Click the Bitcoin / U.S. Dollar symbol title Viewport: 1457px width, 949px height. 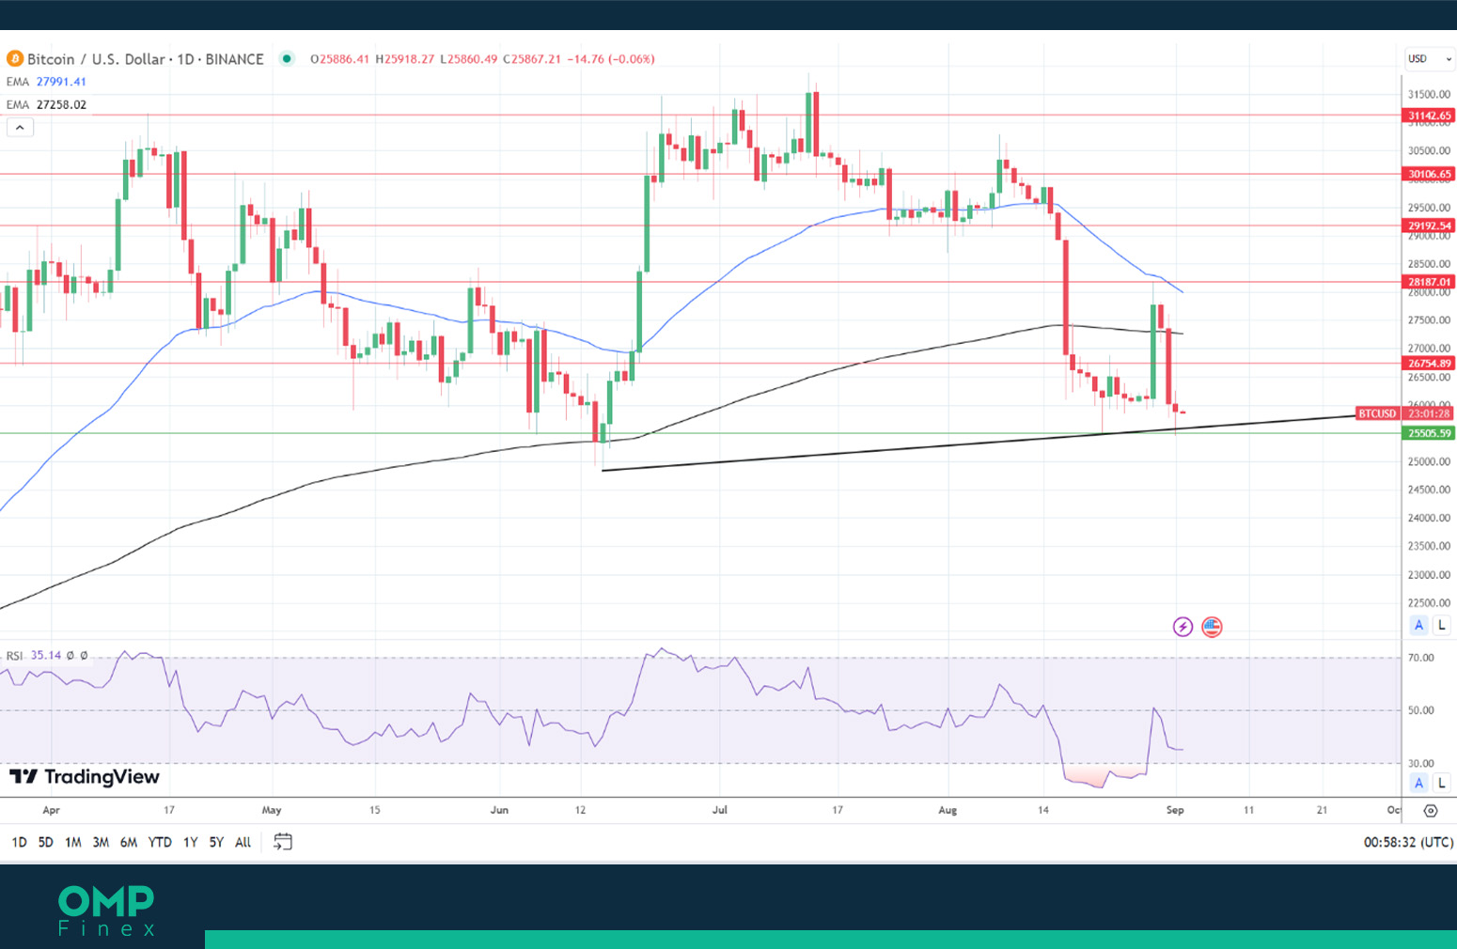pos(146,58)
